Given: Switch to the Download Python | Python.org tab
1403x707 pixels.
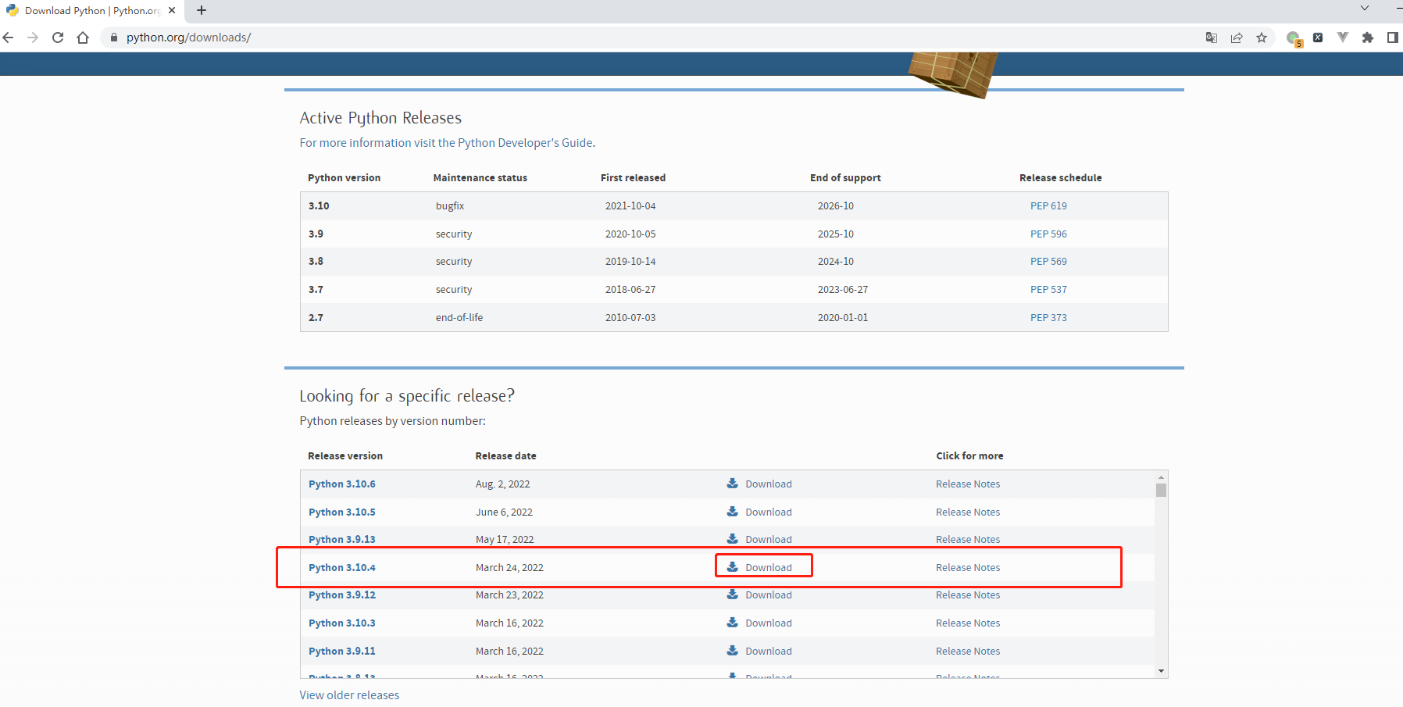Looking at the screenshot, I should 92,10.
